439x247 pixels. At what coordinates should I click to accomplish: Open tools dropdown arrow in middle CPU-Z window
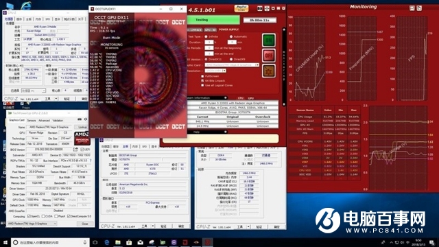click(153, 226)
